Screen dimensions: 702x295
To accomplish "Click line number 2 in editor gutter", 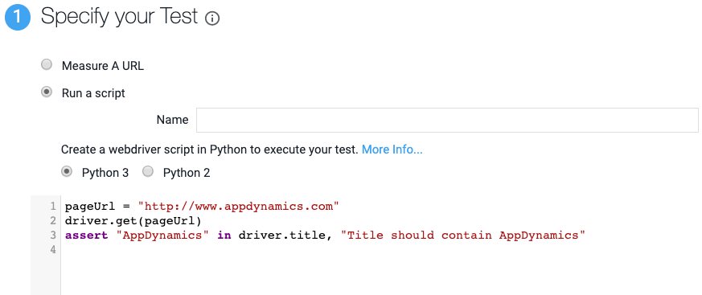I will tap(53, 221).
